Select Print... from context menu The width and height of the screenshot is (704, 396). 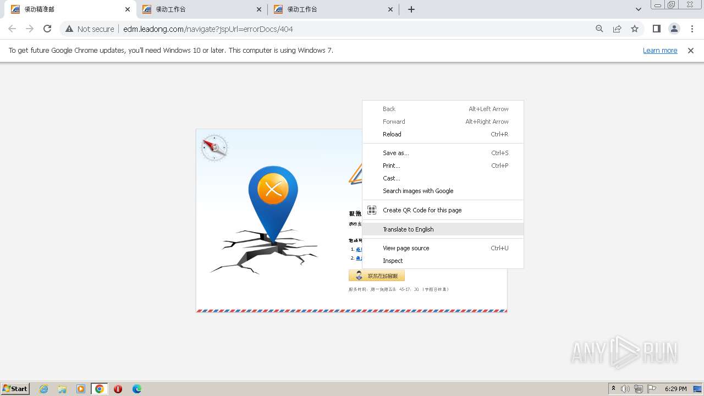click(x=443, y=166)
